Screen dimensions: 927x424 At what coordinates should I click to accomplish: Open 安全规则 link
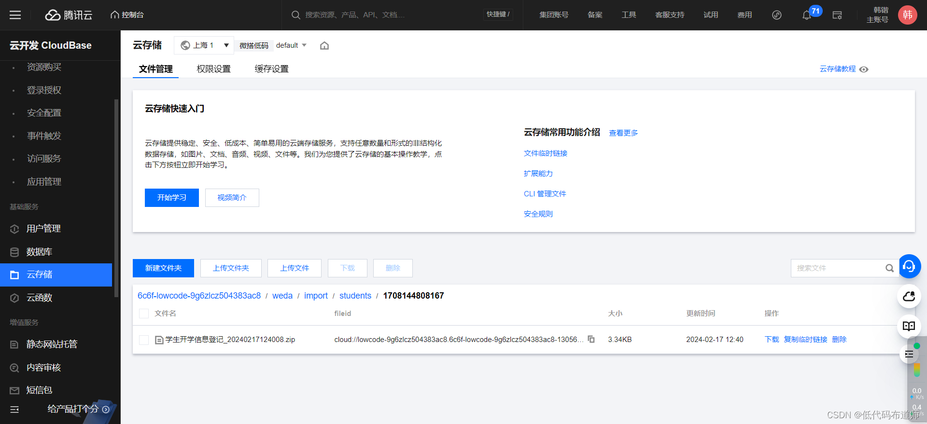click(538, 214)
